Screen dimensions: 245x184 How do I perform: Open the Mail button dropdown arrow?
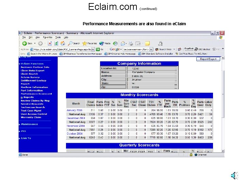tap(126, 44)
